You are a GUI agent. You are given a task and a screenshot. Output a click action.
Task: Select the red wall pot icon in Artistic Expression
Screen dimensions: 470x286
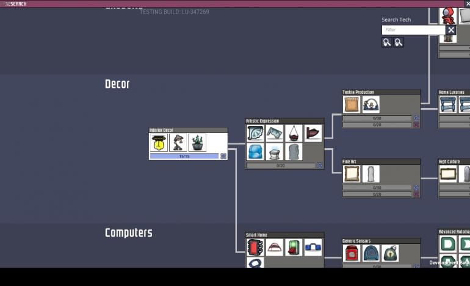point(313,133)
